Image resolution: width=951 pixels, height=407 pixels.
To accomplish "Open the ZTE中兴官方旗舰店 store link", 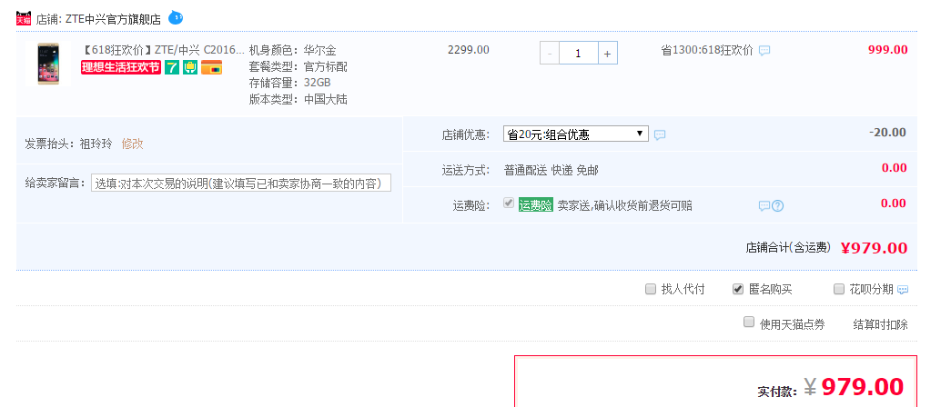I will click(x=113, y=19).
